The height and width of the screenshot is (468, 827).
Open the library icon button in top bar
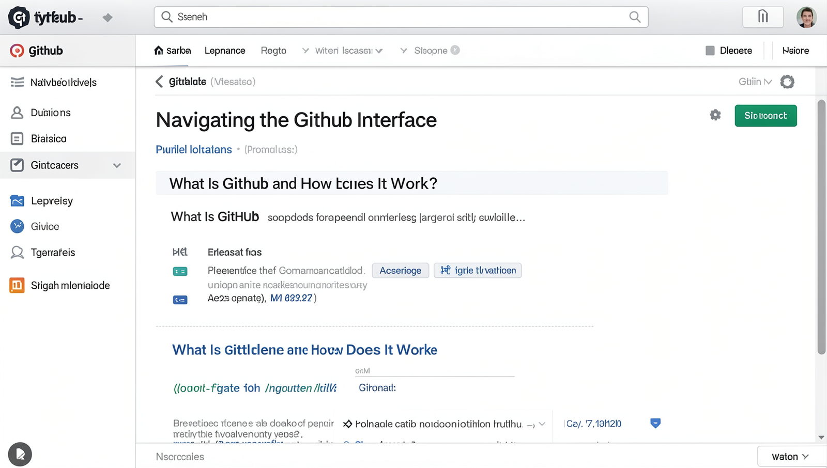[x=763, y=17]
